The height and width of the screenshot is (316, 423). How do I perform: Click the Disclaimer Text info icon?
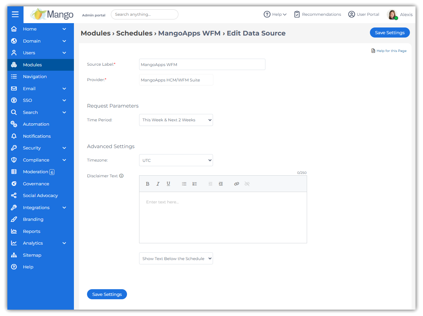[x=122, y=176]
